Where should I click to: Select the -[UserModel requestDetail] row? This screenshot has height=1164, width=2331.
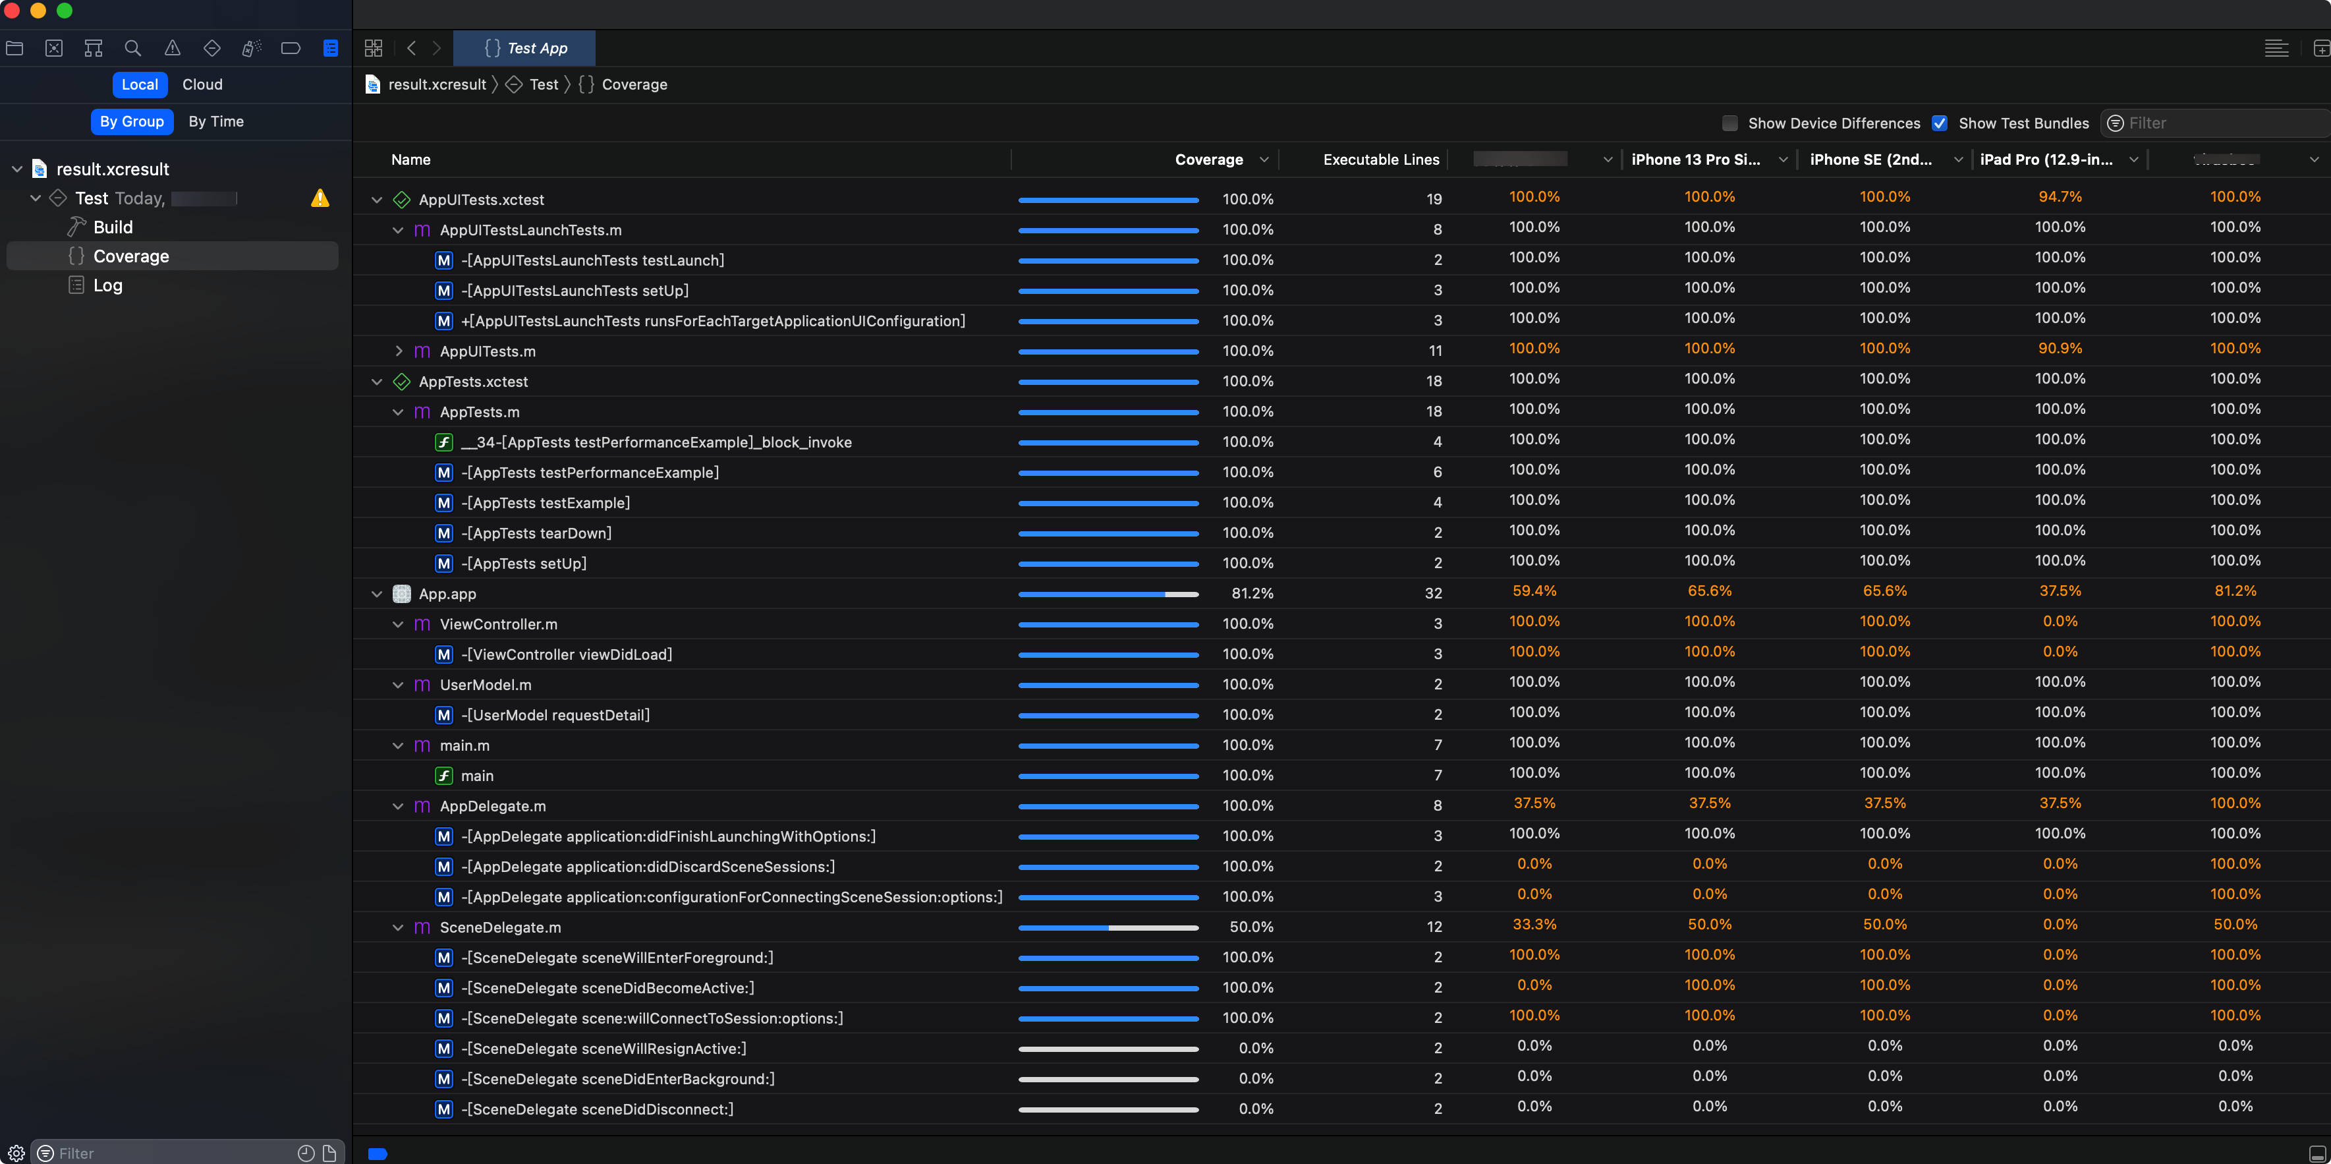click(x=1341, y=715)
